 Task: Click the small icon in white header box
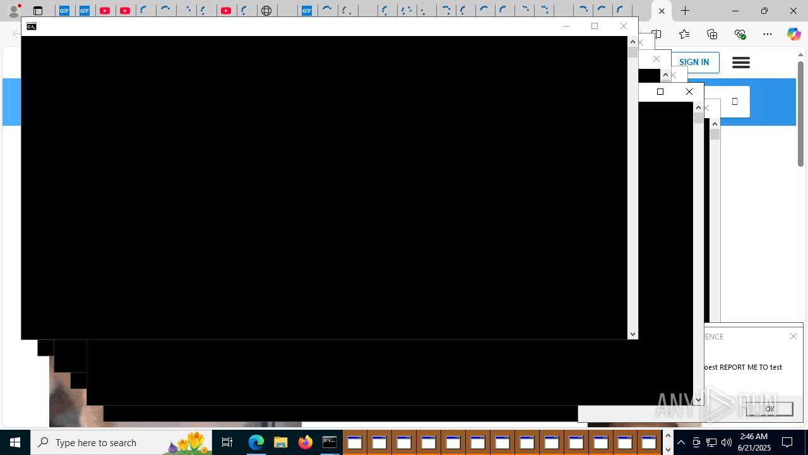[x=735, y=101]
